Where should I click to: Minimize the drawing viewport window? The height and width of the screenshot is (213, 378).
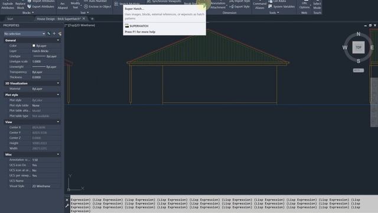pos(366,25)
